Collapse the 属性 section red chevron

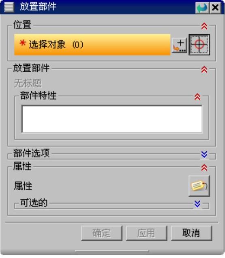204,168
